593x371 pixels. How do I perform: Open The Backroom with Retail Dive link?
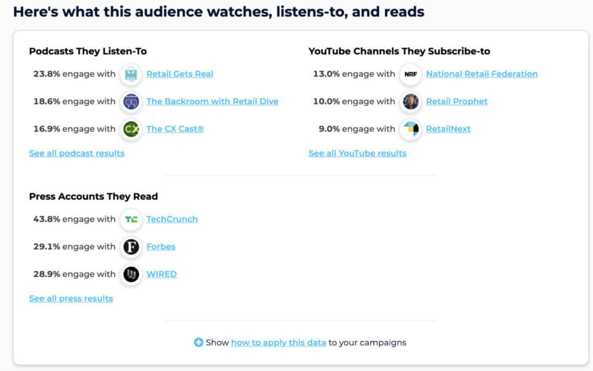pos(212,102)
